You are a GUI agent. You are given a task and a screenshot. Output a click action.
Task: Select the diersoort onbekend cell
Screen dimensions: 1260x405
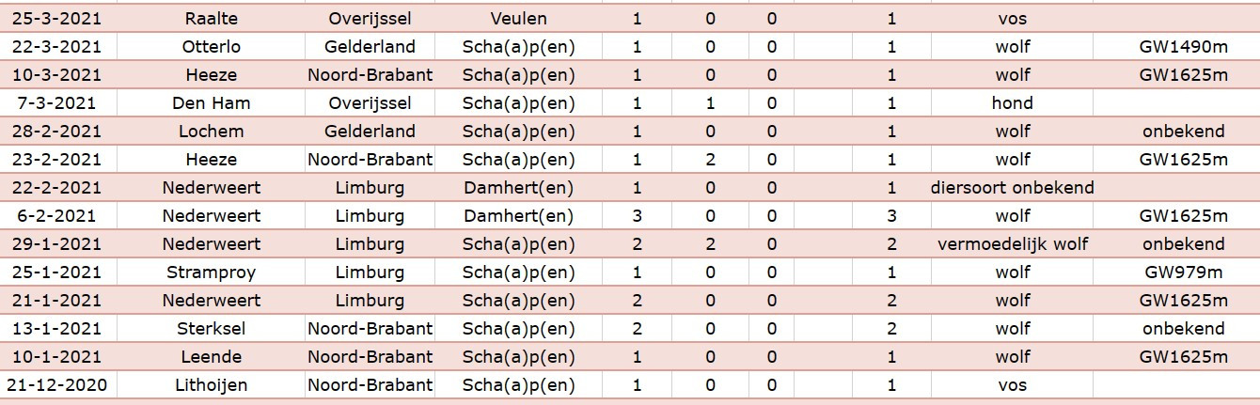1013,187
